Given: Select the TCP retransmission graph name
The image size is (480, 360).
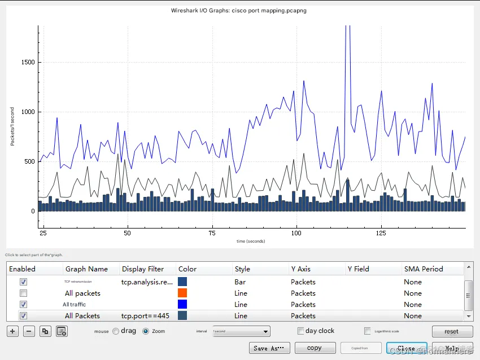Looking at the screenshot, I should click(x=78, y=282).
